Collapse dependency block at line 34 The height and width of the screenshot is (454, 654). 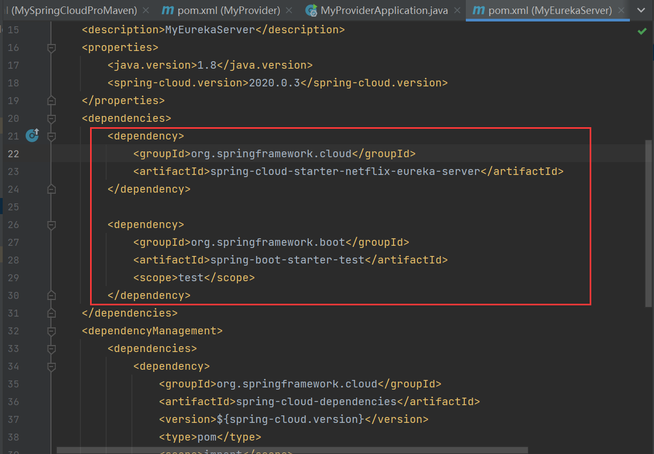51,367
